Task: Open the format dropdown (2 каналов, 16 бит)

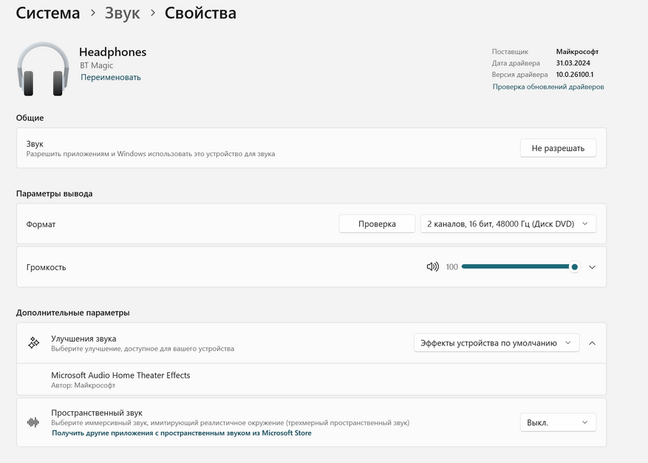Action: coord(508,223)
